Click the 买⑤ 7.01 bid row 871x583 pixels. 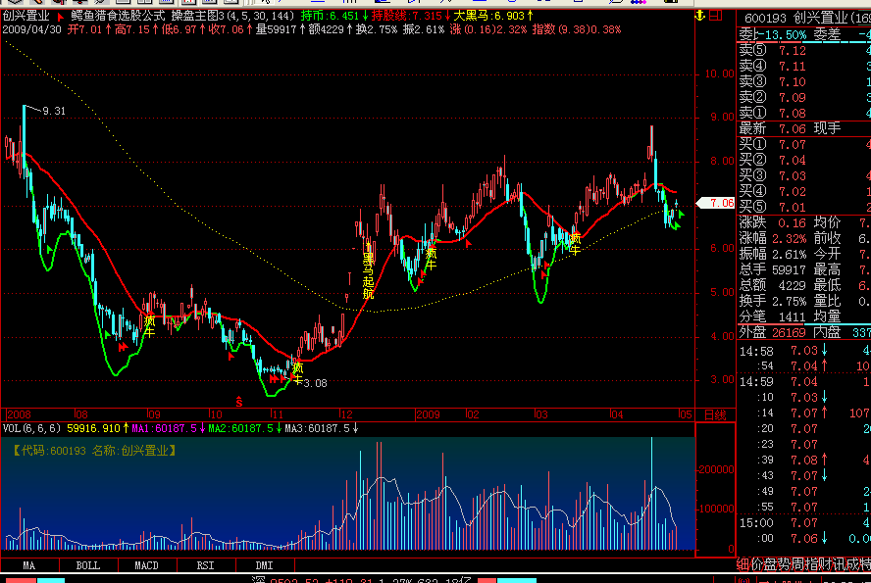(x=803, y=207)
